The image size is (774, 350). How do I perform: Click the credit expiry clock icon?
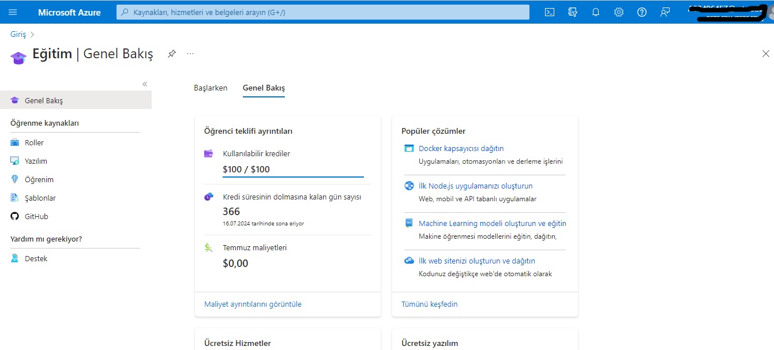[x=209, y=197]
